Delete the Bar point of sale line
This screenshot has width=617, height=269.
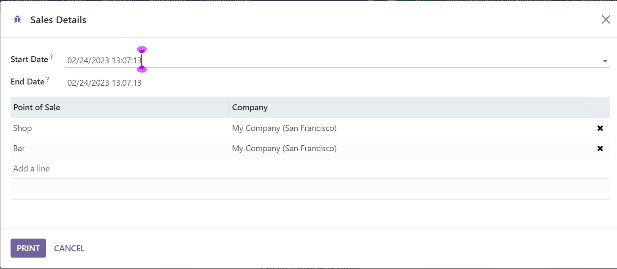600,148
